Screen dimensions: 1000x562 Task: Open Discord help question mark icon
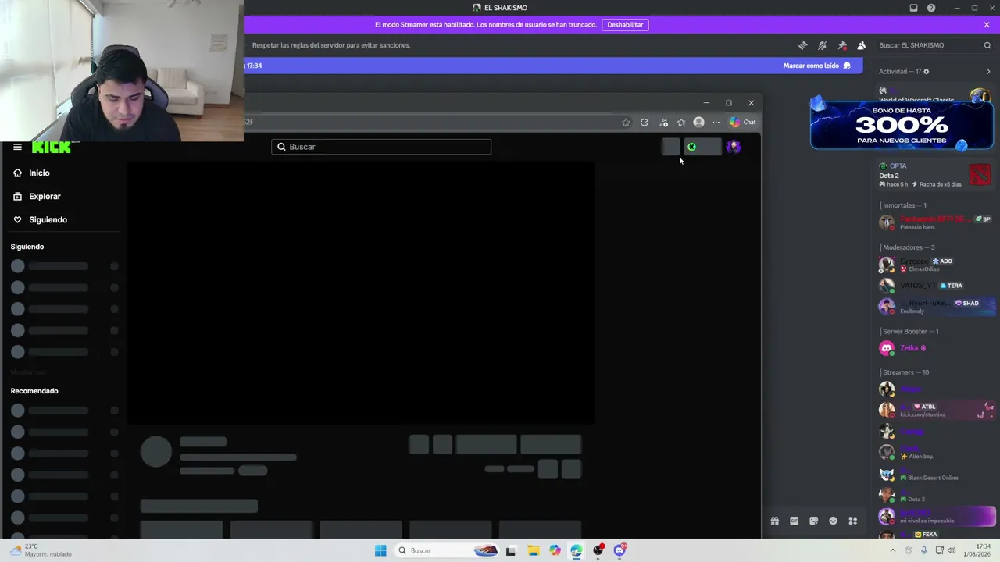(931, 8)
